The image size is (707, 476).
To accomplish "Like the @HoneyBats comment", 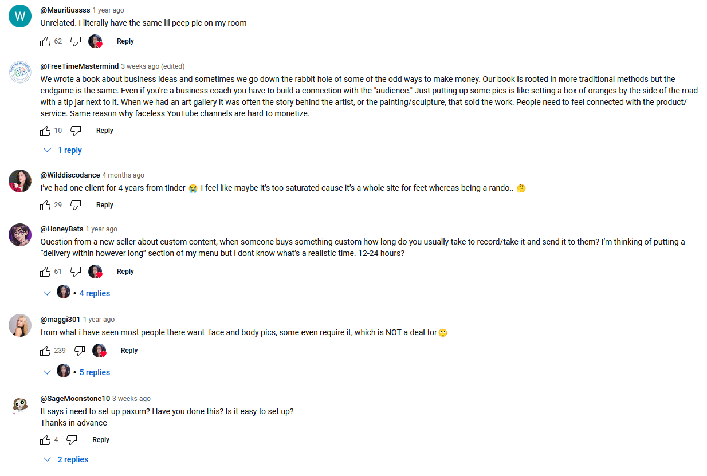I will (45, 272).
